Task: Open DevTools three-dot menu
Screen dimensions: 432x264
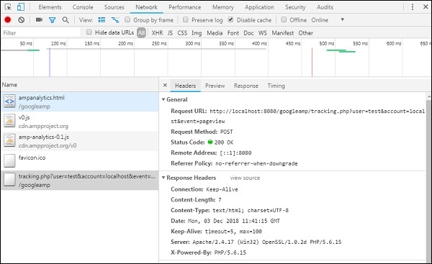Action: tap(413, 7)
